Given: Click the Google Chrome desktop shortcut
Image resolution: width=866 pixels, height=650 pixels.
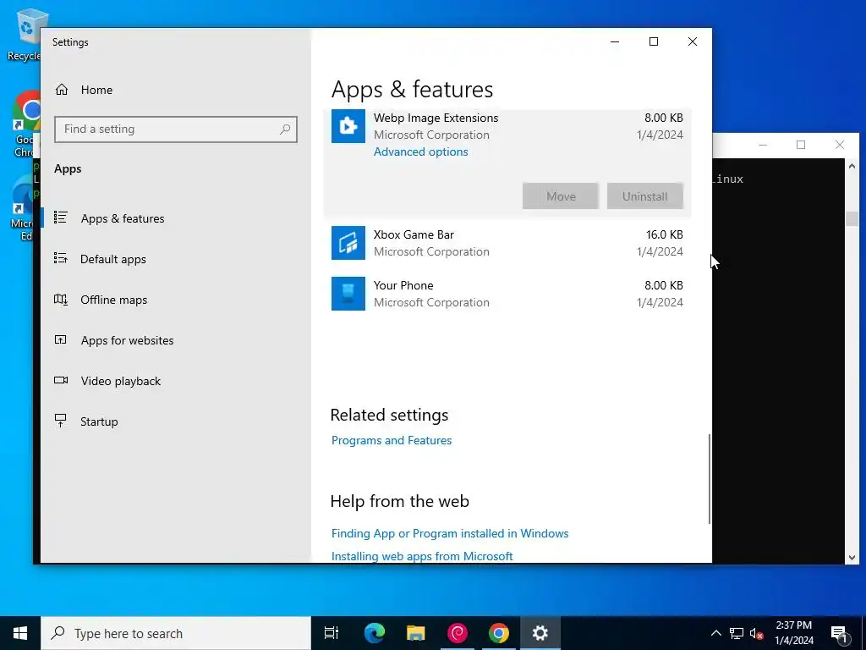Looking at the screenshot, I should click(26, 124).
